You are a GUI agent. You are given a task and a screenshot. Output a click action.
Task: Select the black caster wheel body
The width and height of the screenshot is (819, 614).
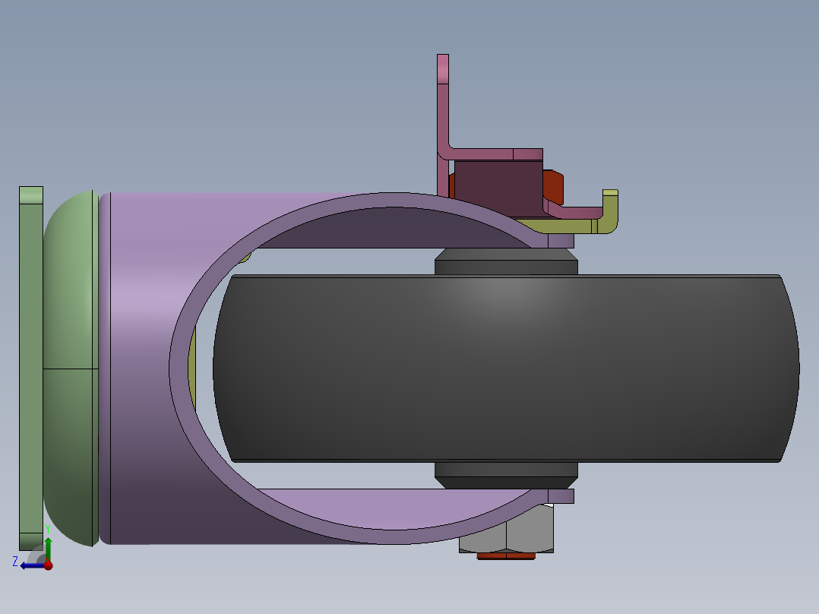click(x=506, y=369)
